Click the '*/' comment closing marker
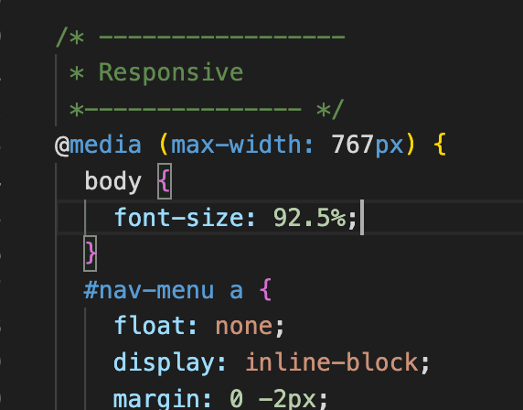The image size is (523, 410). [330, 109]
